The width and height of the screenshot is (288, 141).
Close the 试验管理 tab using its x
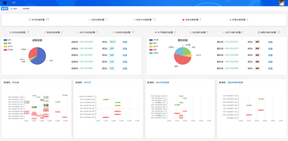click(x=31, y=9)
